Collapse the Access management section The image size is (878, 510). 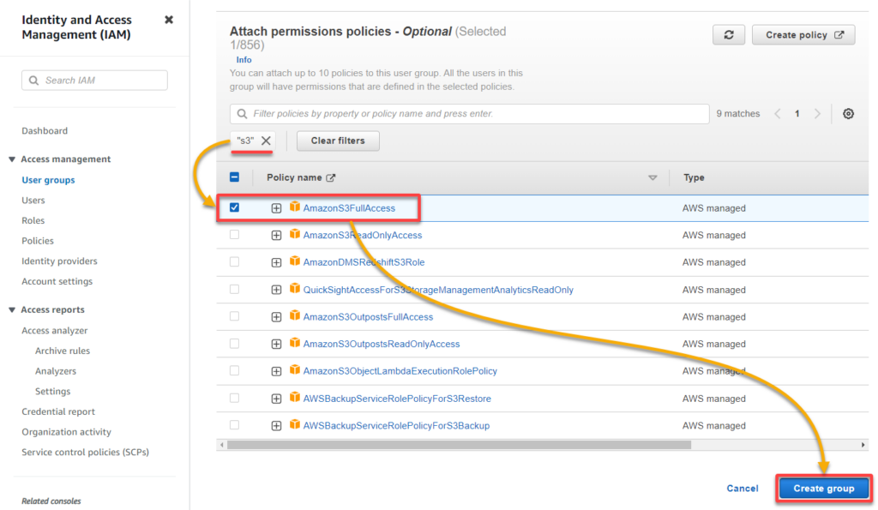click(x=12, y=159)
